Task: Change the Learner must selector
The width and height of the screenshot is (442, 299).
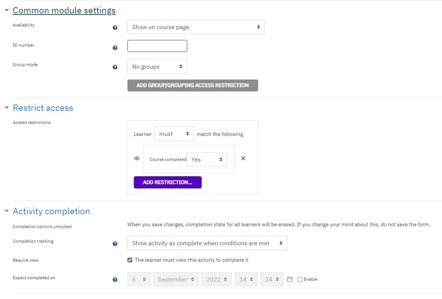Action: coord(174,134)
